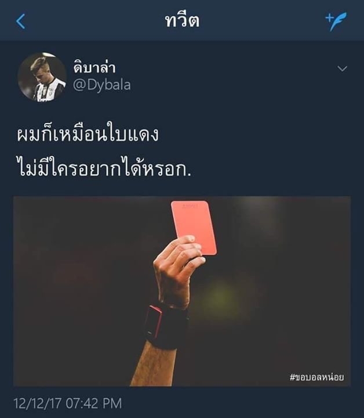Open the display name ดิบาล่า

coord(94,67)
